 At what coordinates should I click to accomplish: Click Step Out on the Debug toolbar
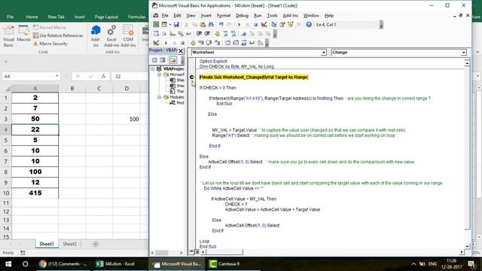click(218, 43)
